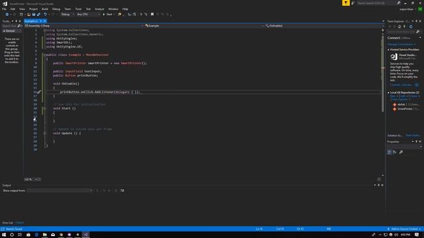This screenshot has height=238, width=424.
Task: Click the Comment selection toolbar icon
Action: [140, 15]
